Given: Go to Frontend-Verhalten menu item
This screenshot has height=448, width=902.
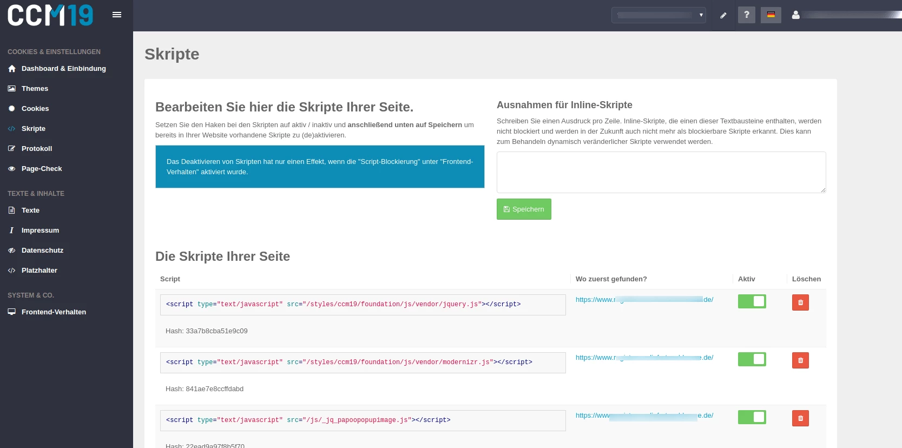Looking at the screenshot, I should 54,312.
